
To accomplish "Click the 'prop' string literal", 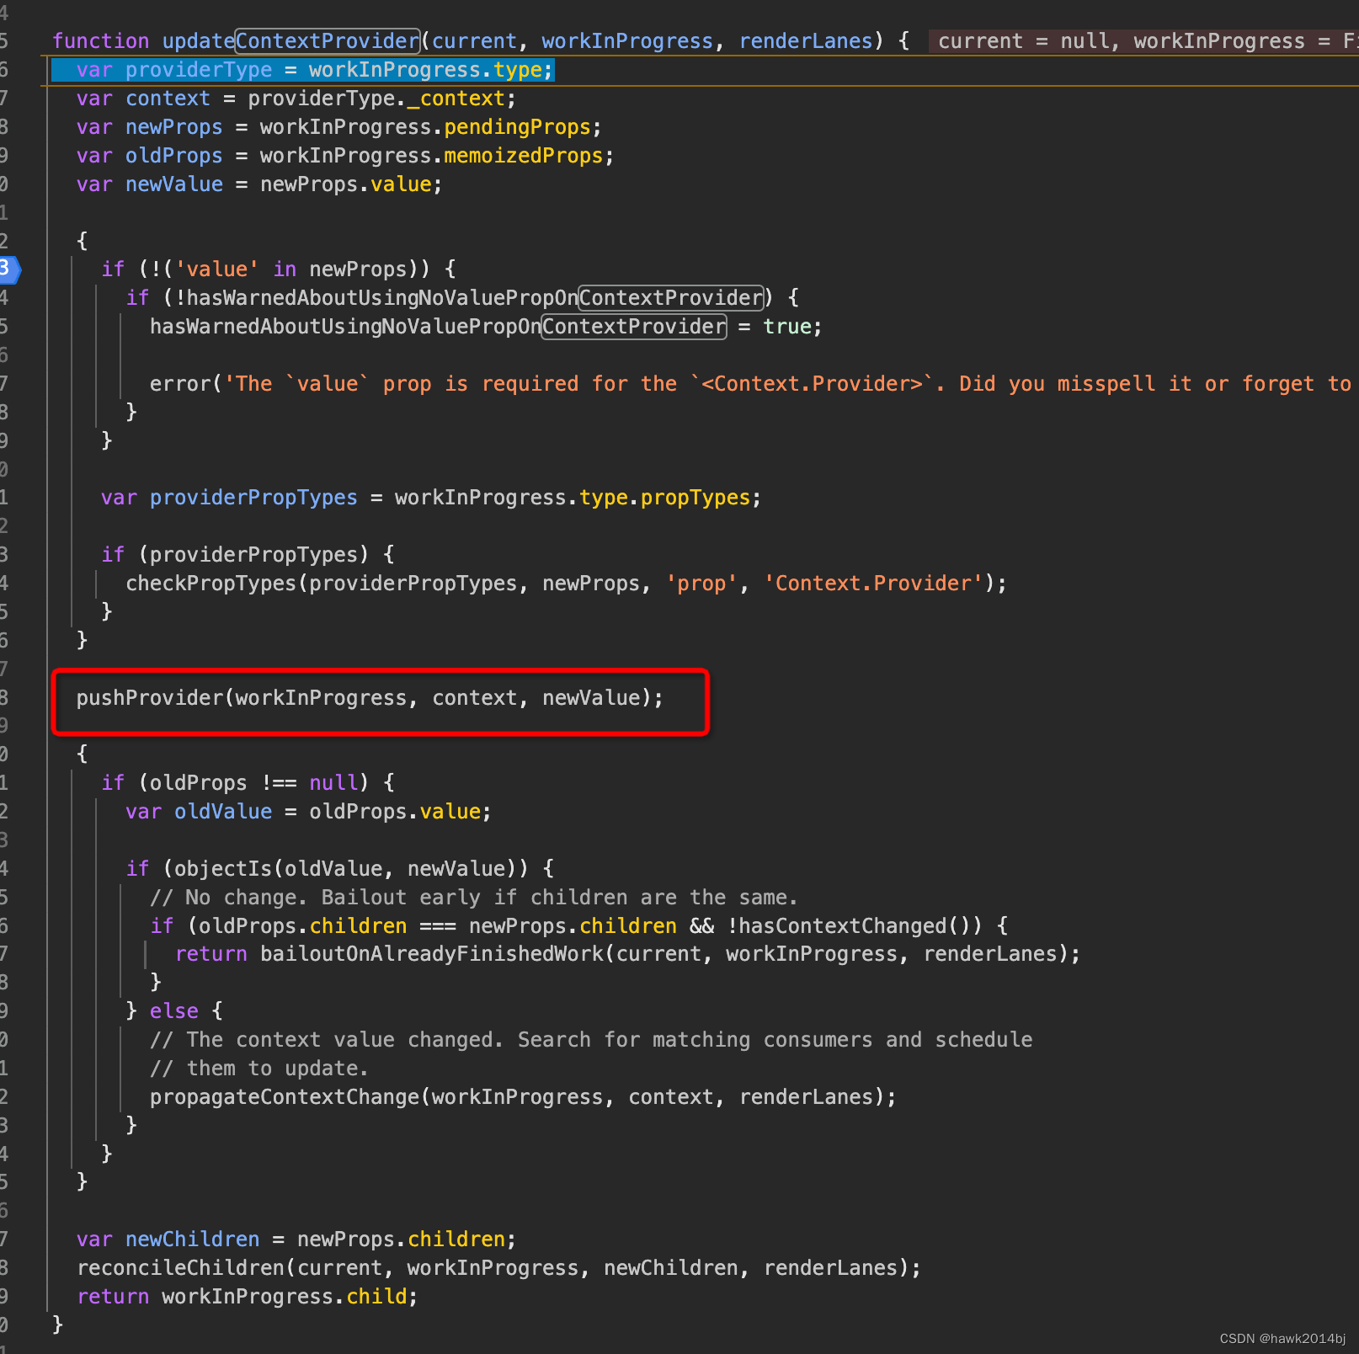I will tap(701, 584).
